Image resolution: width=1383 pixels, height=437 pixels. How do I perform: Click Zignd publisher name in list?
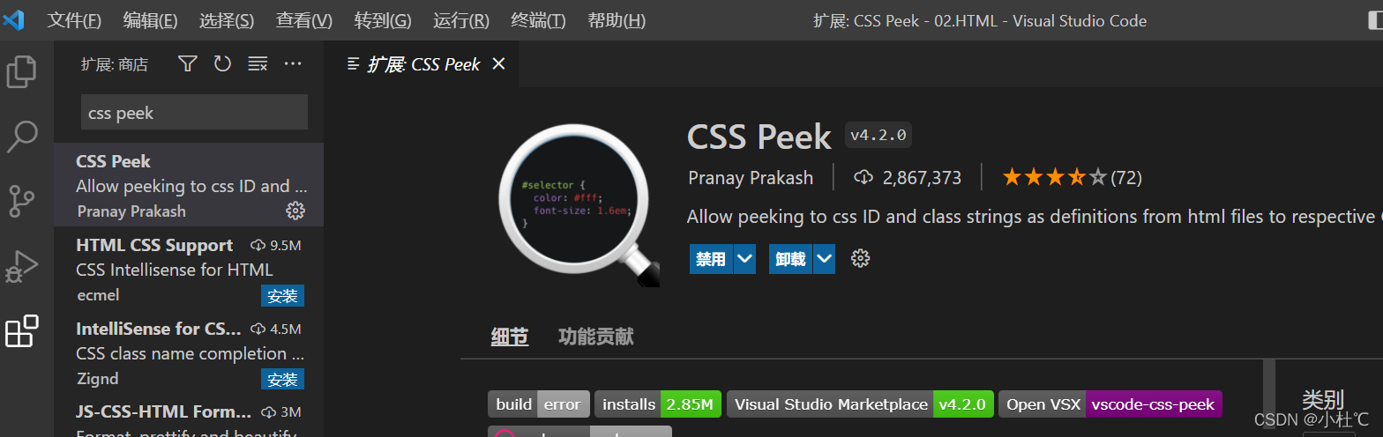tap(97, 379)
